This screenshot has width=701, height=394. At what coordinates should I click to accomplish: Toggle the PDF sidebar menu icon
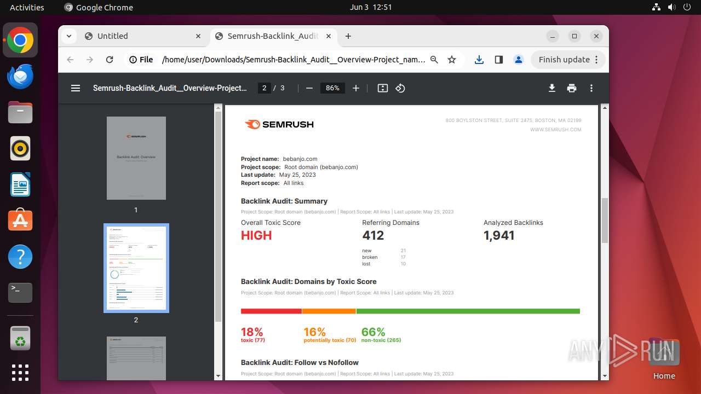coord(76,88)
